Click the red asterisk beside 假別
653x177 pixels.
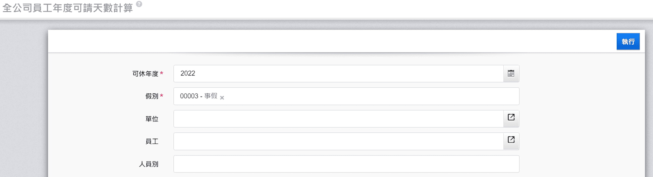[x=162, y=96]
